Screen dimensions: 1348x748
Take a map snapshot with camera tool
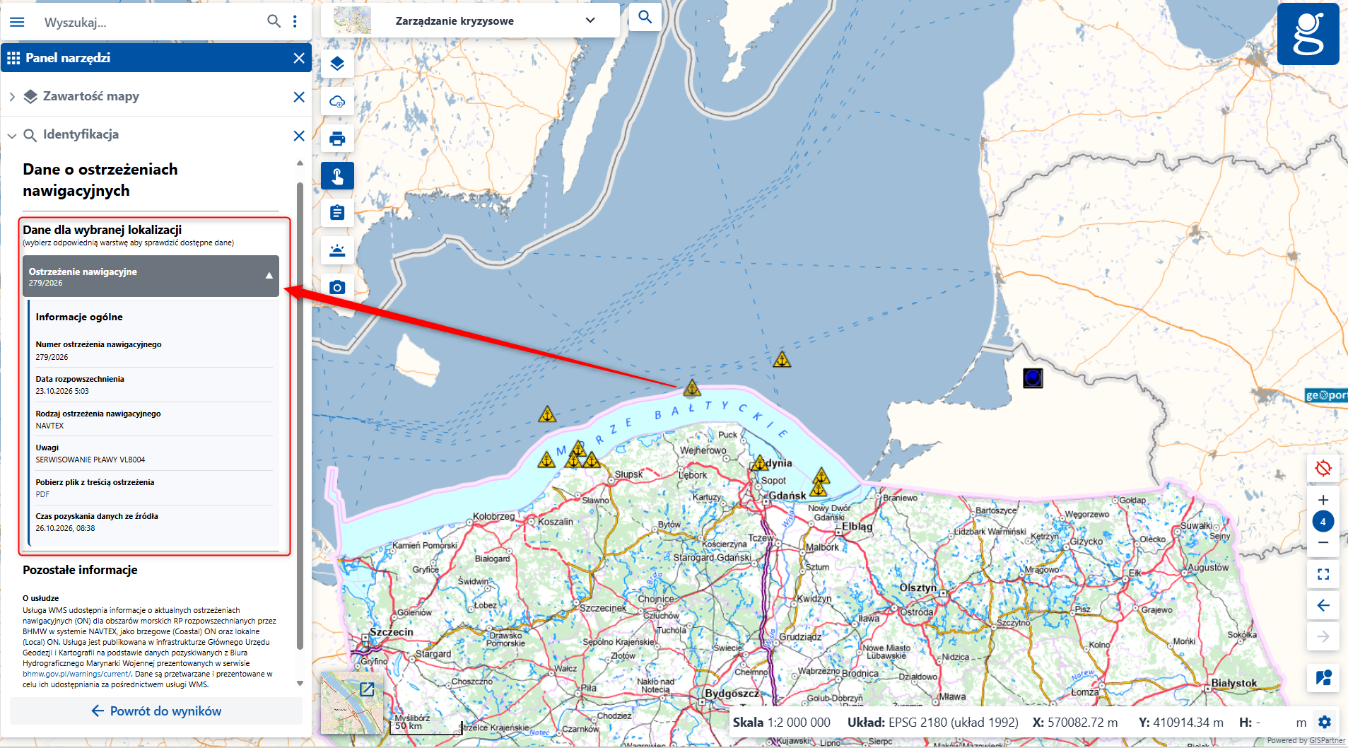(337, 287)
